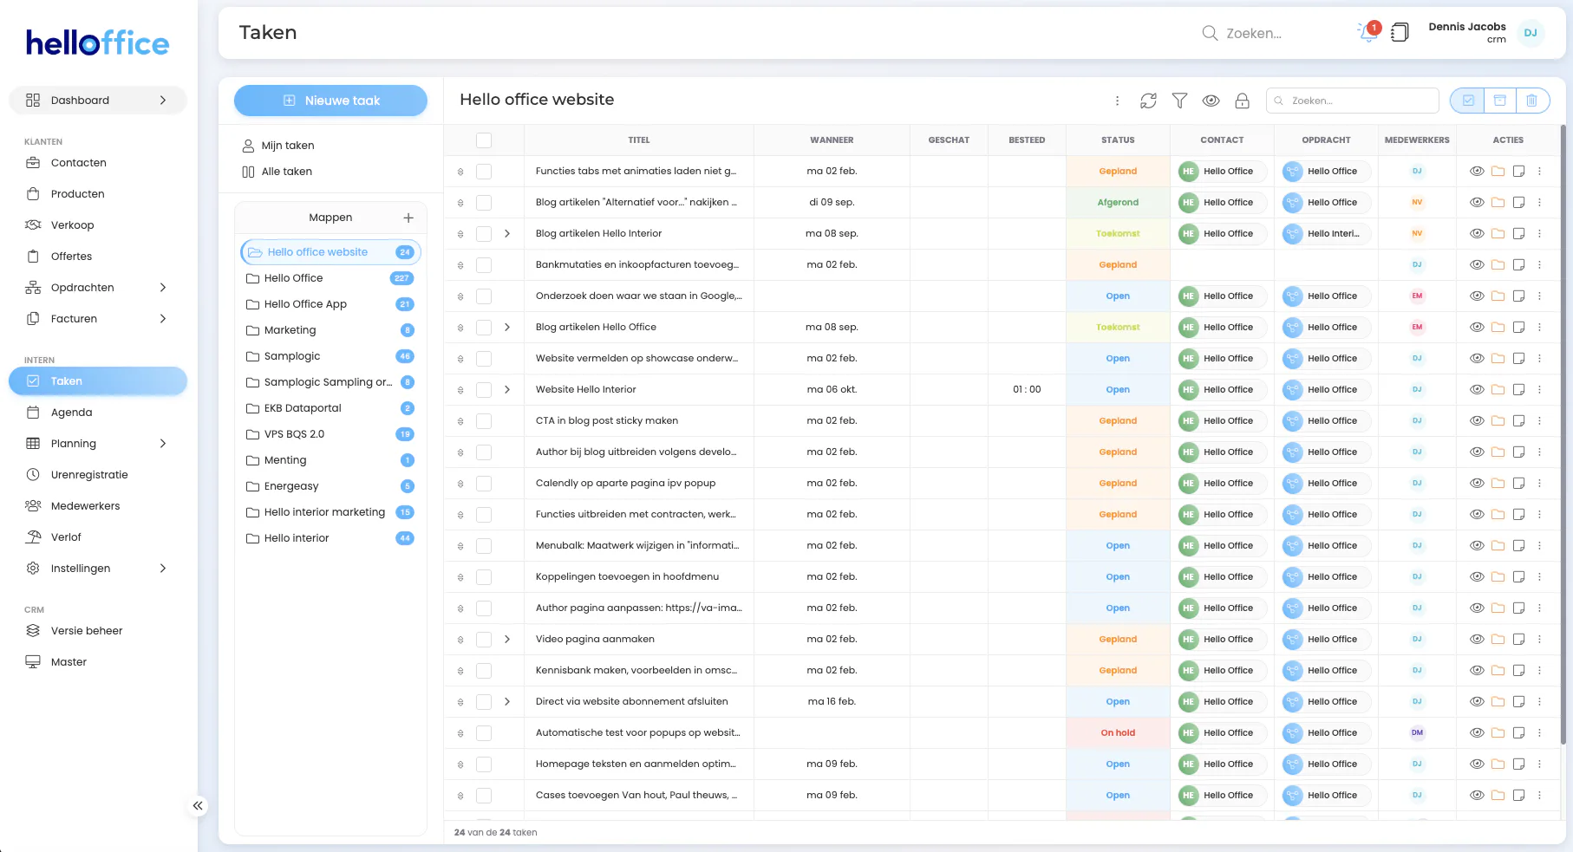This screenshot has width=1573, height=852.
Task: Check the 'Website vermelden op showcase' checkbox
Action: pyautogui.click(x=484, y=359)
